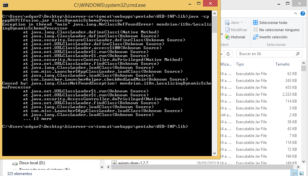Open Historial via its clock folder icon

click(x=227, y=37)
